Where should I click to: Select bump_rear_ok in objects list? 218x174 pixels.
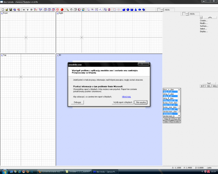170,105
